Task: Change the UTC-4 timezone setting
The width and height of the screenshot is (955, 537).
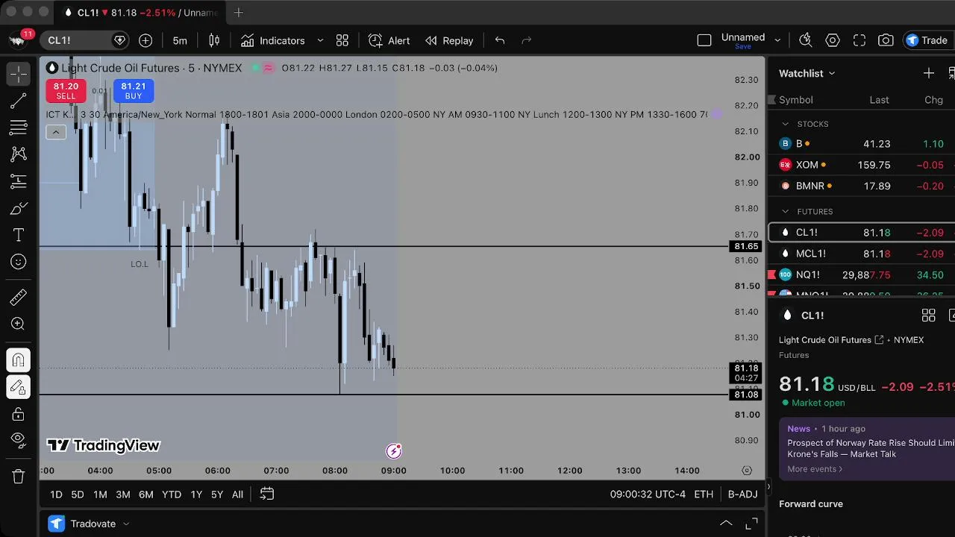Action: tap(648, 494)
